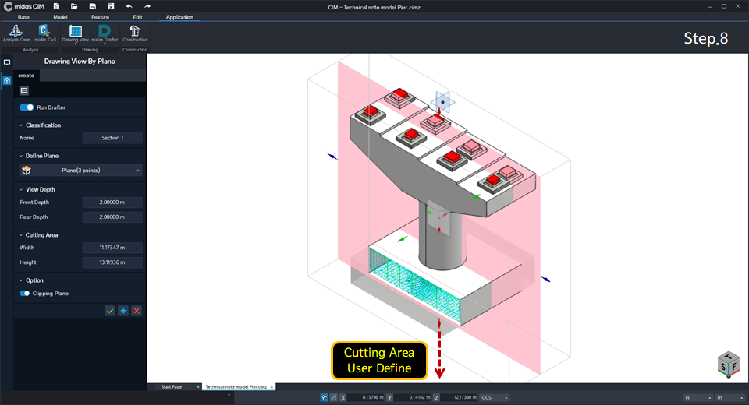
Task: Click the Drawing View By Plane panel title
Action: pyautogui.click(x=80, y=61)
